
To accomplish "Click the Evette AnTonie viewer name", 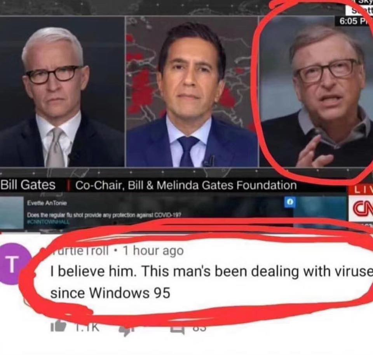I will pos(47,203).
